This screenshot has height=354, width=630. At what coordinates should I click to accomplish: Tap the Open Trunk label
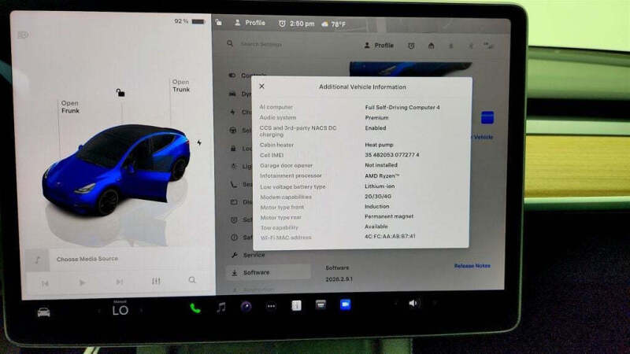tap(181, 86)
